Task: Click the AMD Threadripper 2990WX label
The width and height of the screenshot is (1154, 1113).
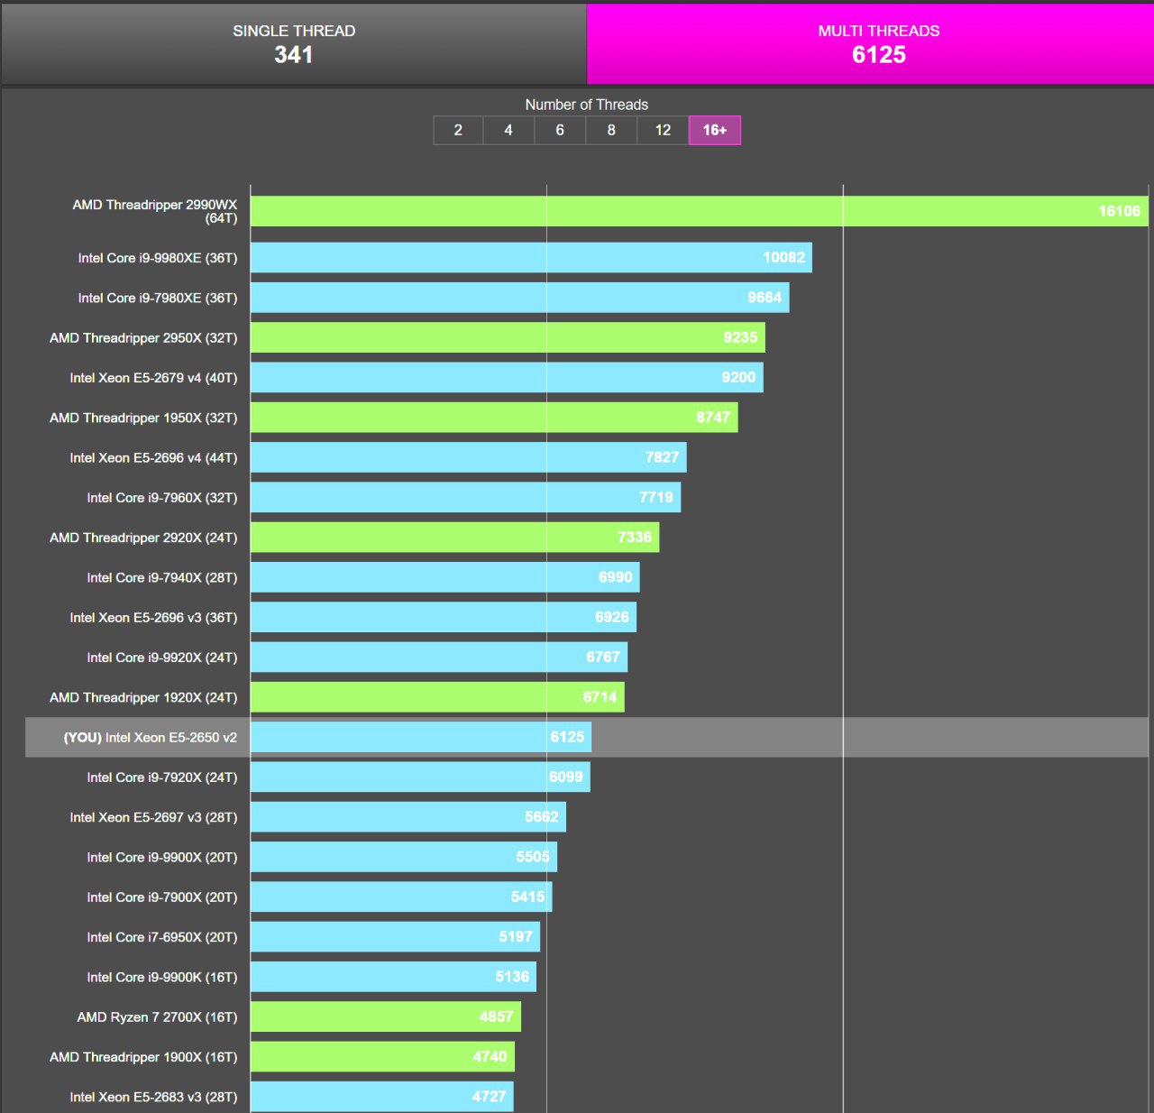Action: coord(155,211)
